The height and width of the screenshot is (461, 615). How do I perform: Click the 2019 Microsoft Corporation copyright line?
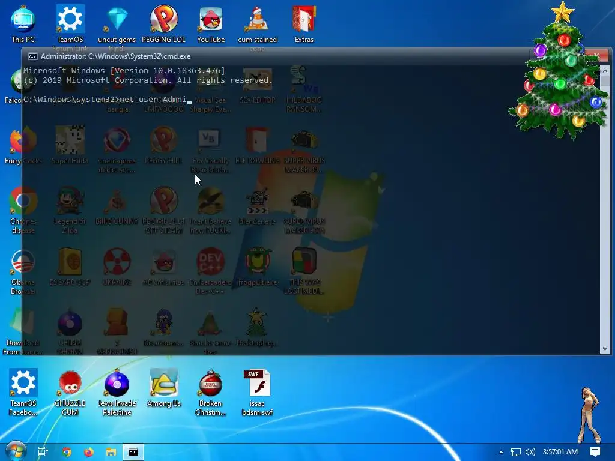tap(148, 80)
